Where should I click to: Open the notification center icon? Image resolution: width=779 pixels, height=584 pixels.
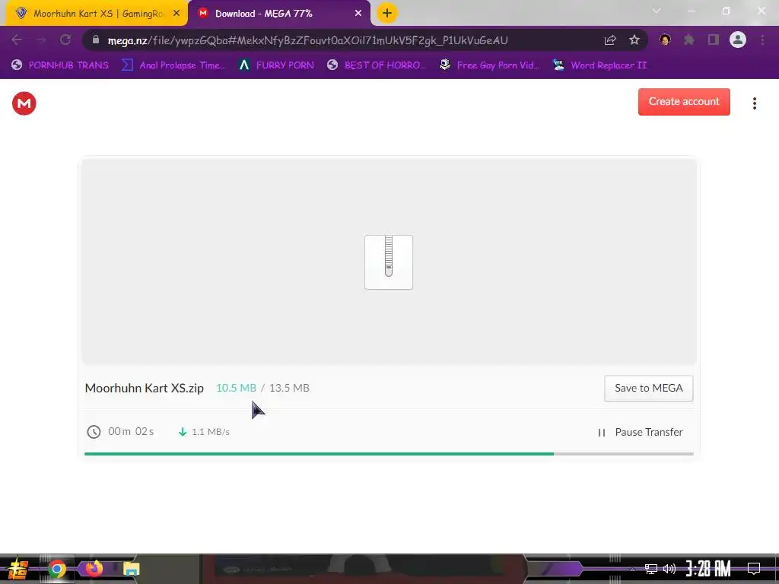(754, 569)
